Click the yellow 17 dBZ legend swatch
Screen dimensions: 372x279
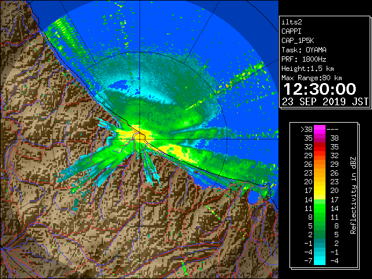[x=320, y=191]
